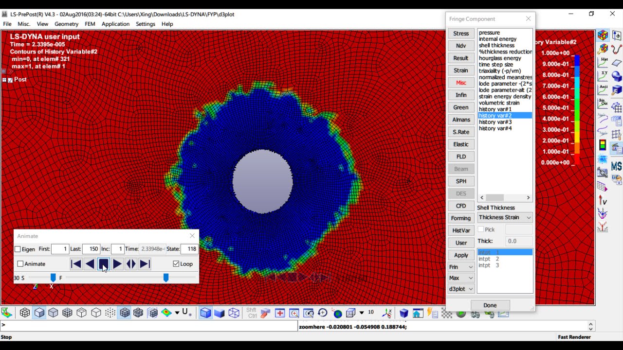Open the XY plot tool icon
This screenshot has width=623, height=350.
[603, 76]
